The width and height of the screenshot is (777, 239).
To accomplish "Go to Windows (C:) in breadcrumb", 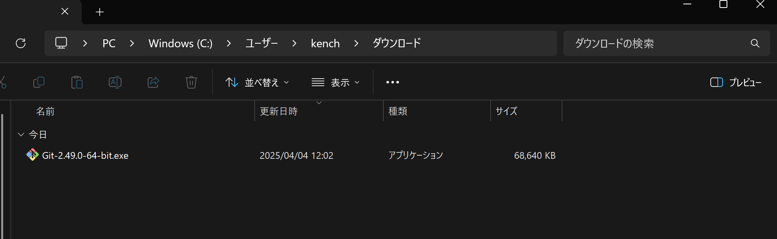I will (181, 43).
